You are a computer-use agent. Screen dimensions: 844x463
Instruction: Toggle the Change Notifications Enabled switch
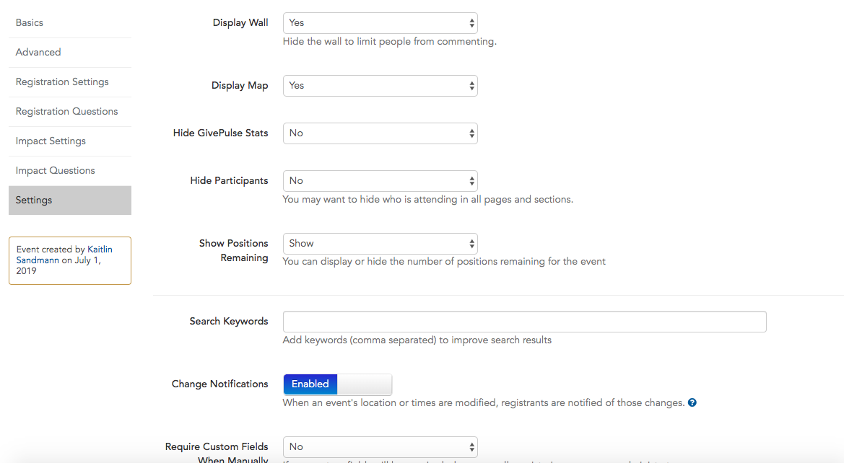click(x=337, y=384)
